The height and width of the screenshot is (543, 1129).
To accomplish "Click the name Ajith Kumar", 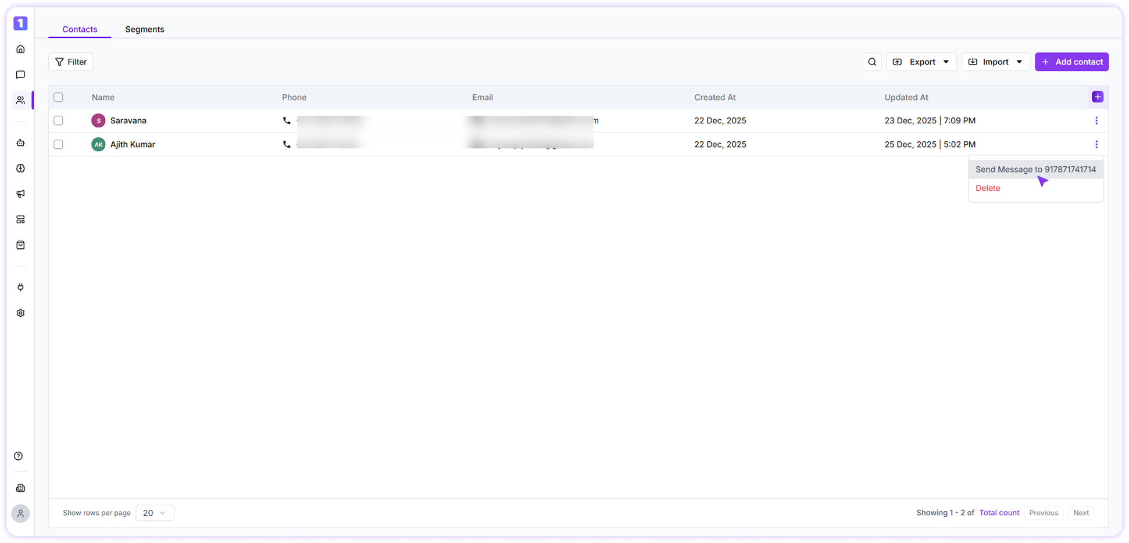I will point(133,145).
